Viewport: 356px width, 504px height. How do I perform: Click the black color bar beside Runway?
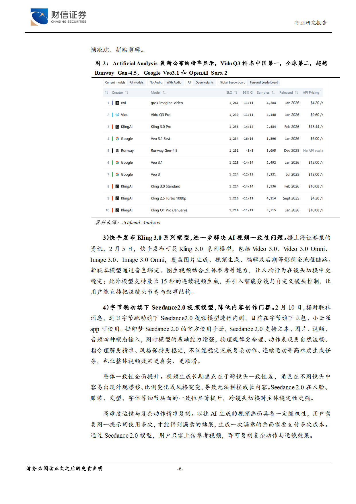[112, 150]
